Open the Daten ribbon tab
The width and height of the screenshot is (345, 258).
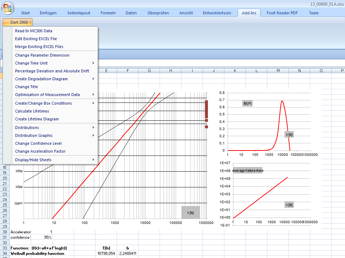pos(131,13)
